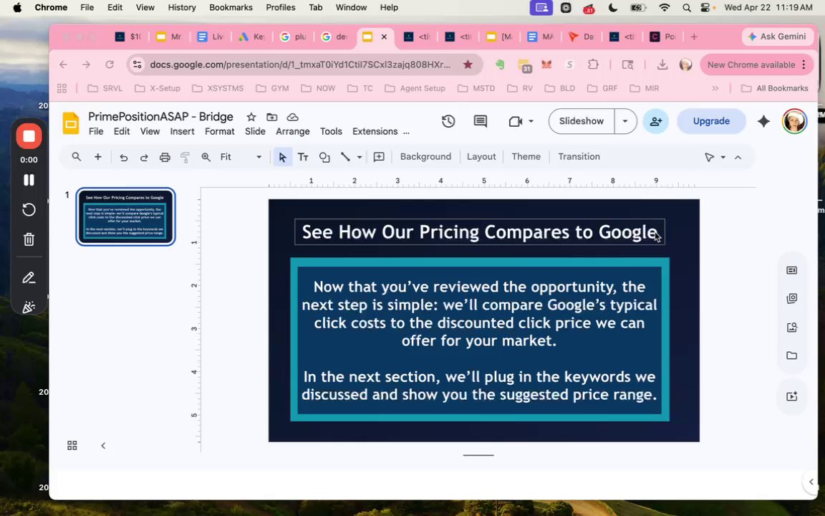This screenshot has width=825, height=516.
Task: Open the File menu in Slides
Action: 96,131
